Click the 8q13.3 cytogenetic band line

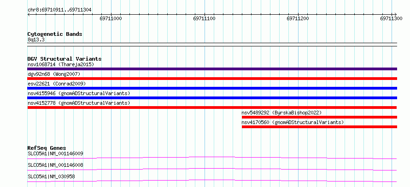212,45
